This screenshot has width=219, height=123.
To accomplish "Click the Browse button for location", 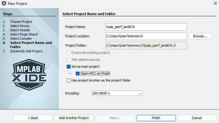I will [200, 36].
